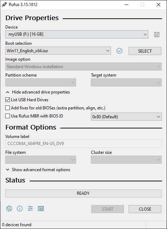
Task: Open the Boot selection dropdown
Action: click(58, 51)
